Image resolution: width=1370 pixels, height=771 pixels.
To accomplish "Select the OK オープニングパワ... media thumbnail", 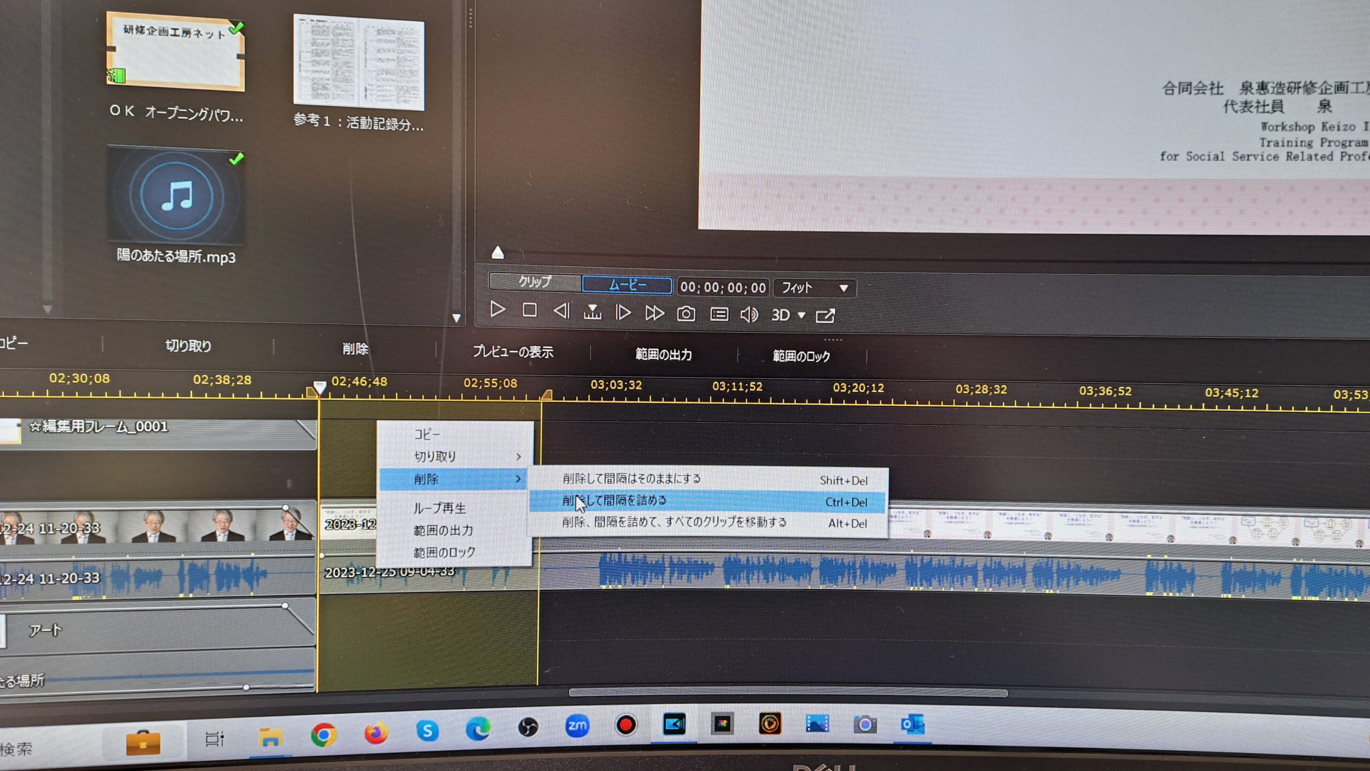I will (176, 52).
